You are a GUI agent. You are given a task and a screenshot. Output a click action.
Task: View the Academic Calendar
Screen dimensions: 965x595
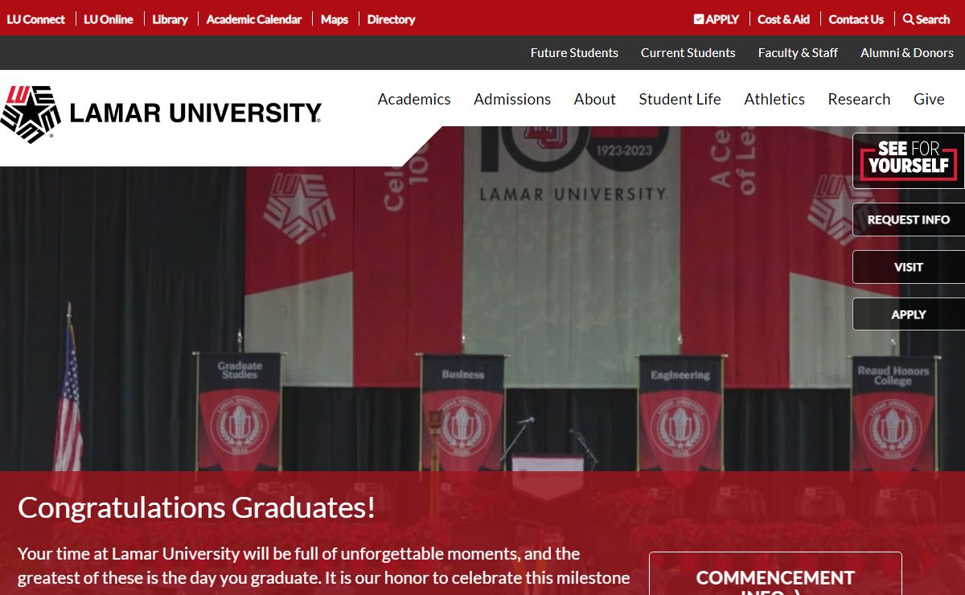pyautogui.click(x=254, y=19)
